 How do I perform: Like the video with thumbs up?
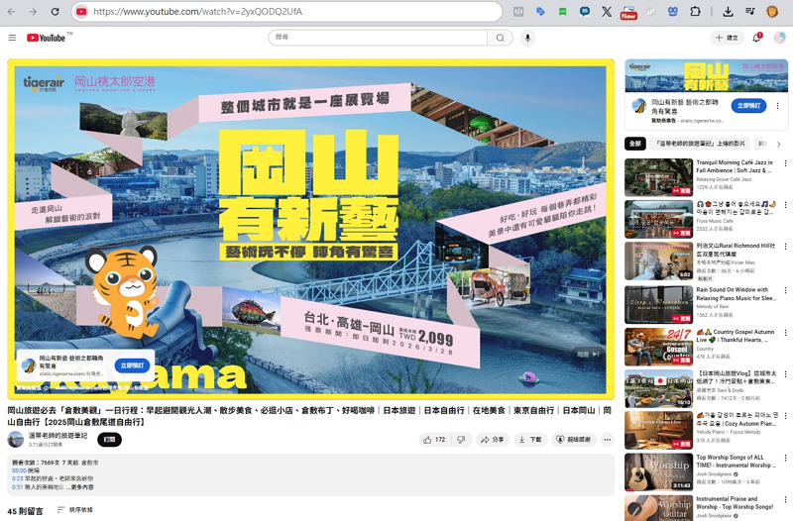[x=433, y=440]
